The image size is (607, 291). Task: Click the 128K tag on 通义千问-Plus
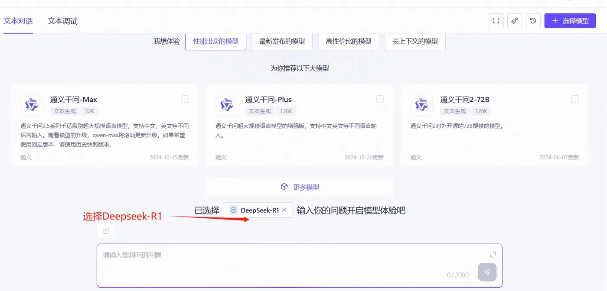(x=286, y=111)
